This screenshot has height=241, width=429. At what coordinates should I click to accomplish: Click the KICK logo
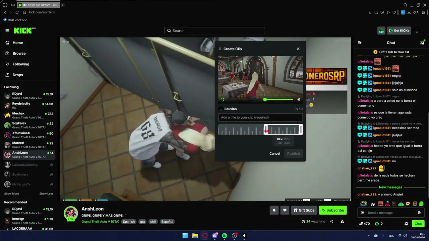point(24,30)
